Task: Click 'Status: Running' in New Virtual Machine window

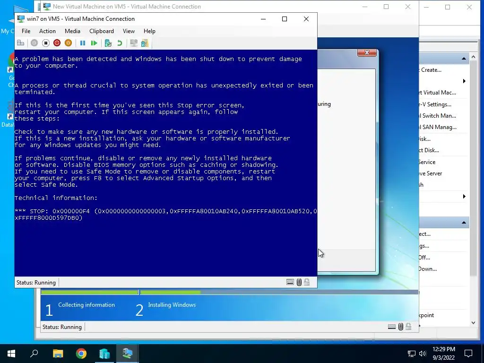Action: pyautogui.click(x=62, y=327)
